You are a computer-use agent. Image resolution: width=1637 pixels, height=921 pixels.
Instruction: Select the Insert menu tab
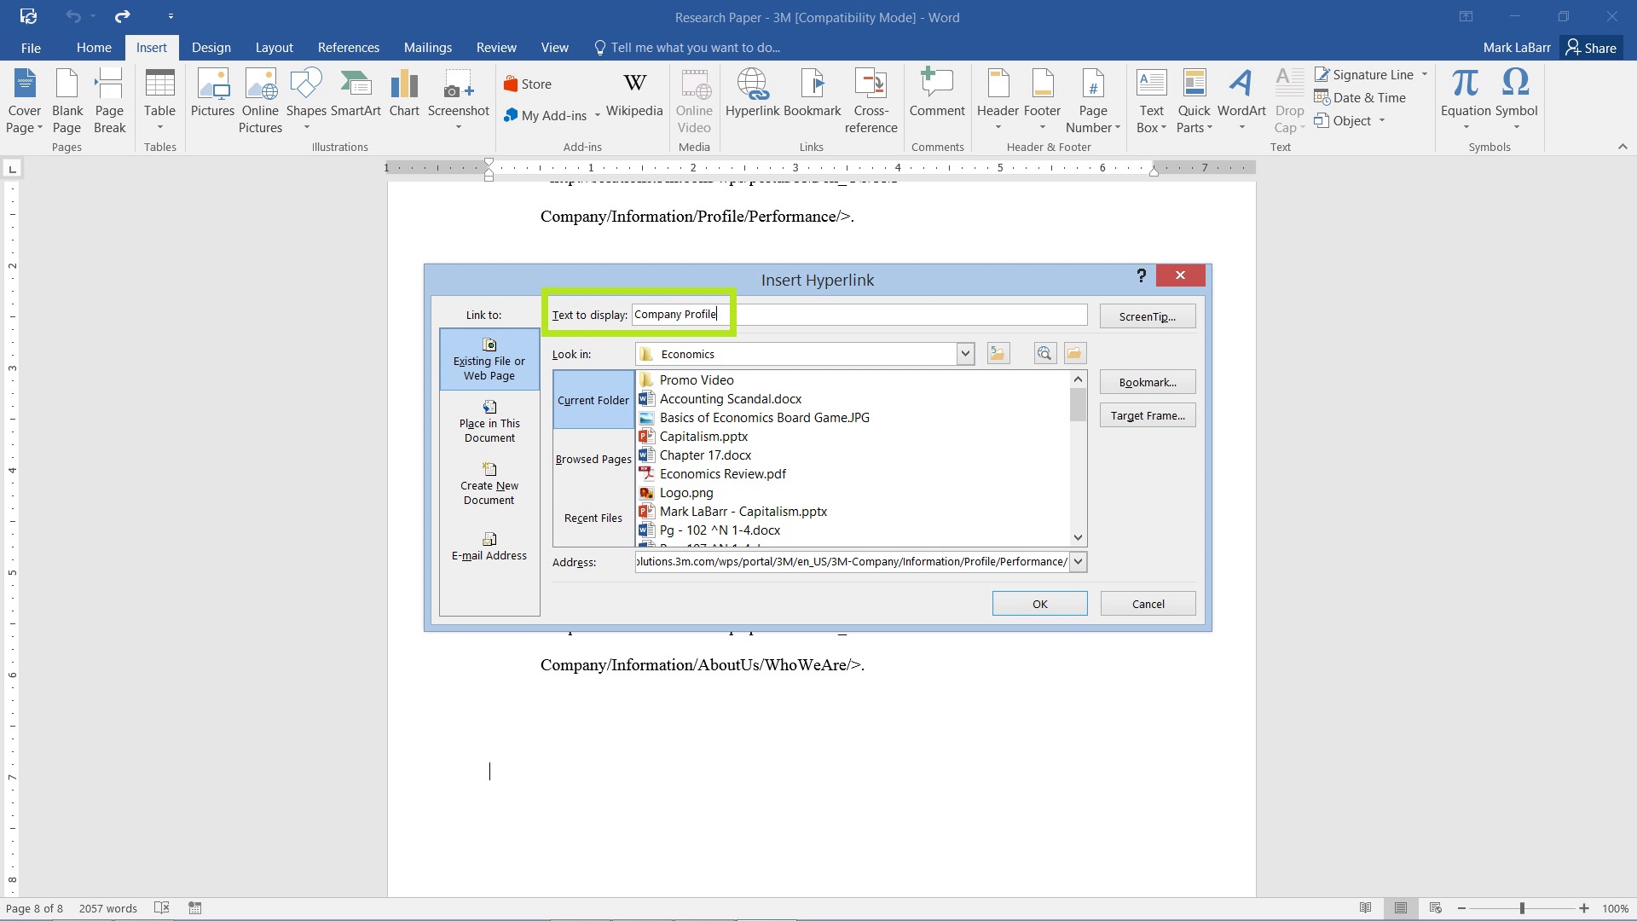coord(152,47)
